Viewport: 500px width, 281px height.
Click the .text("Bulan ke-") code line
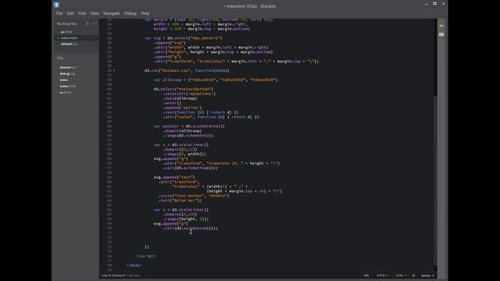180,201
